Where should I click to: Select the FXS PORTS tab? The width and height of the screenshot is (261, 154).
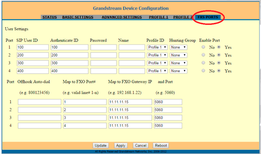point(208,17)
